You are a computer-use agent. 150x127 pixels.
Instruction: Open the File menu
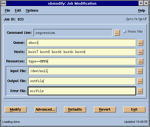7,11
